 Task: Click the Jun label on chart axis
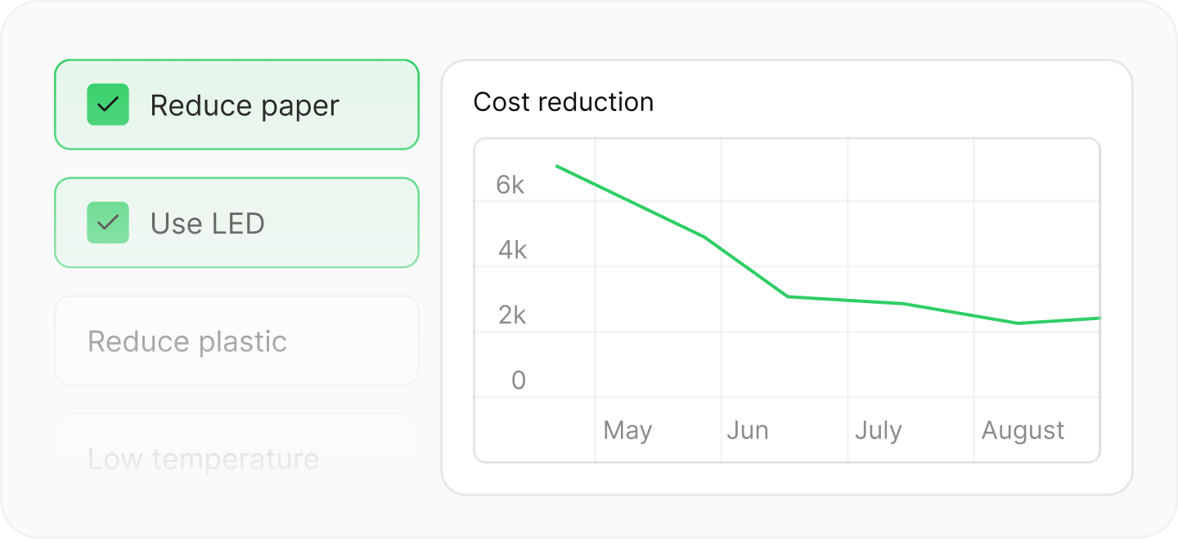[x=748, y=430]
